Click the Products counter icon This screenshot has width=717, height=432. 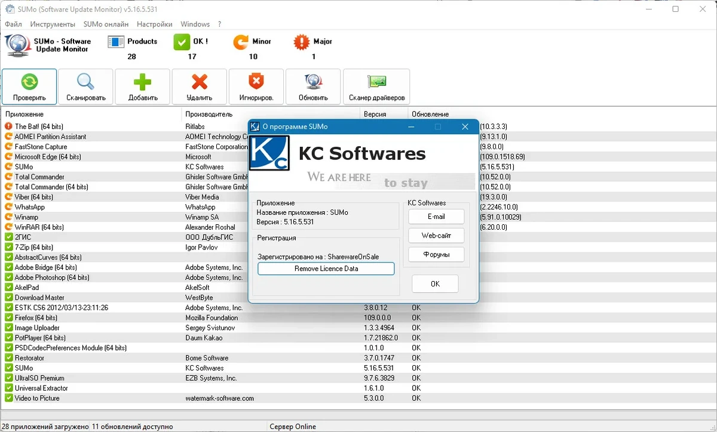(x=115, y=42)
